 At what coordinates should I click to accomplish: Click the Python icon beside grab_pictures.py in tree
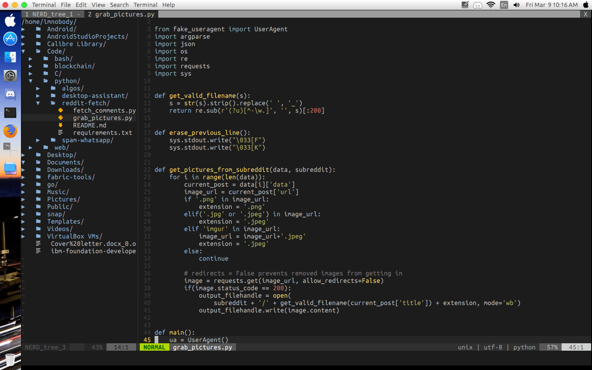(x=60, y=118)
